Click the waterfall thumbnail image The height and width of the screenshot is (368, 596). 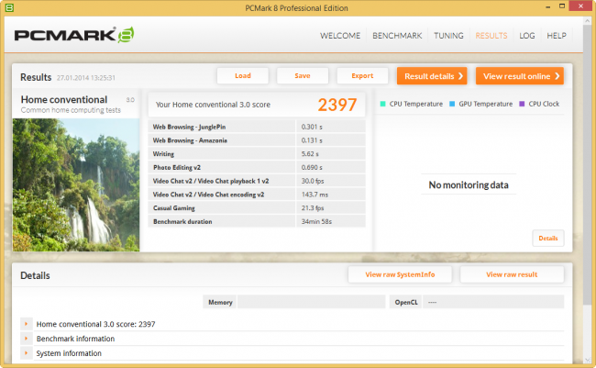pos(76,184)
